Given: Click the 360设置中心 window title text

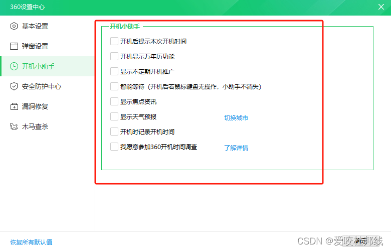Looking at the screenshot, I should coord(28,7).
